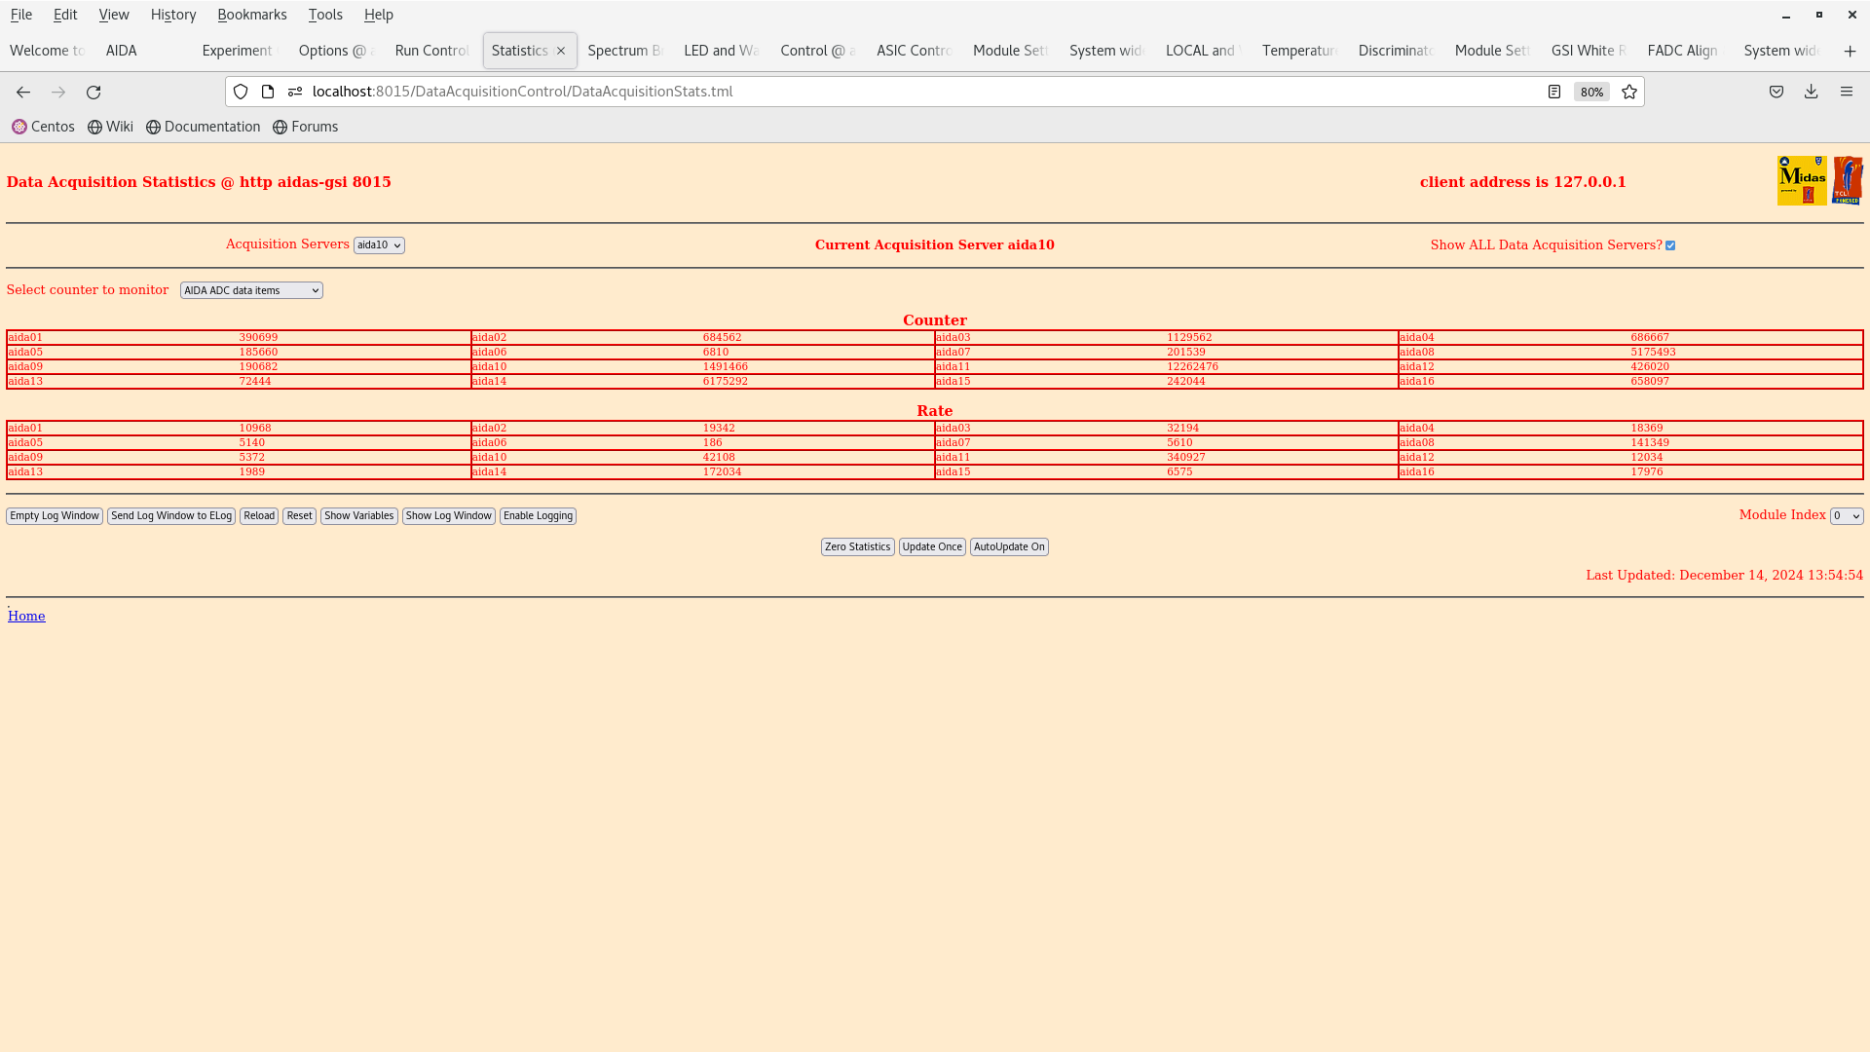The height and width of the screenshot is (1052, 1870).
Task: Click the shield security icon in address bar
Action: click(x=241, y=92)
